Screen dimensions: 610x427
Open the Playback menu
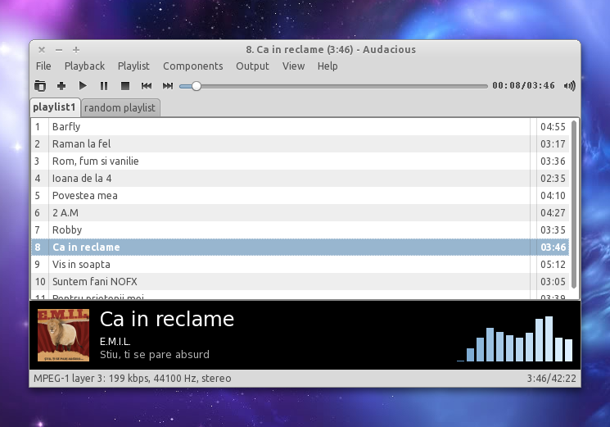pyautogui.click(x=84, y=66)
